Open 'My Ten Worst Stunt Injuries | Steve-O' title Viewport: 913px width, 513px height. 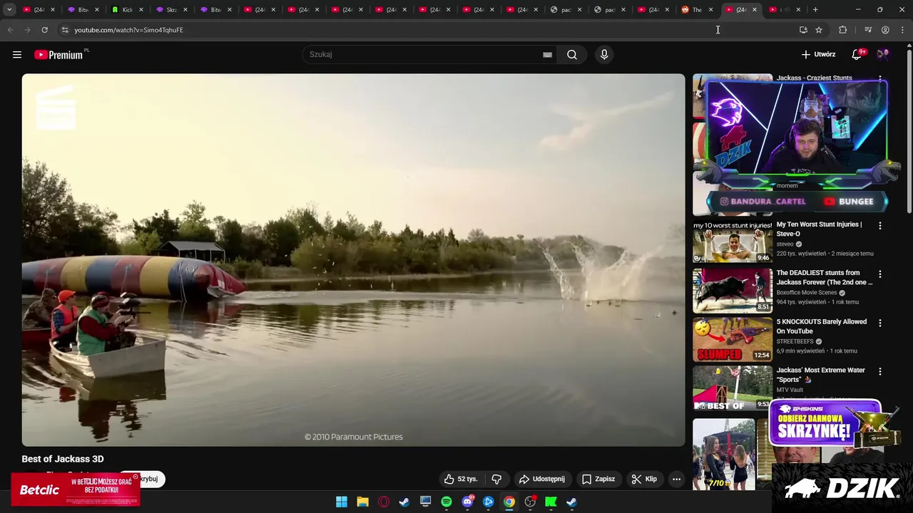pos(819,229)
